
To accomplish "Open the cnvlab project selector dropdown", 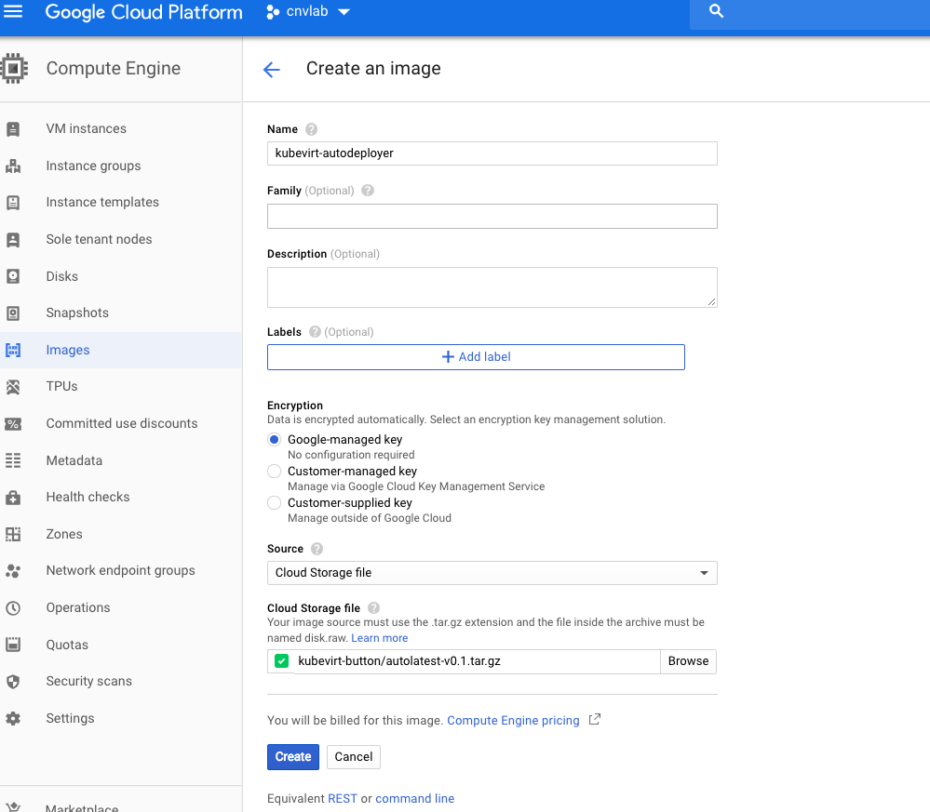I will click(x=308, y=12).
